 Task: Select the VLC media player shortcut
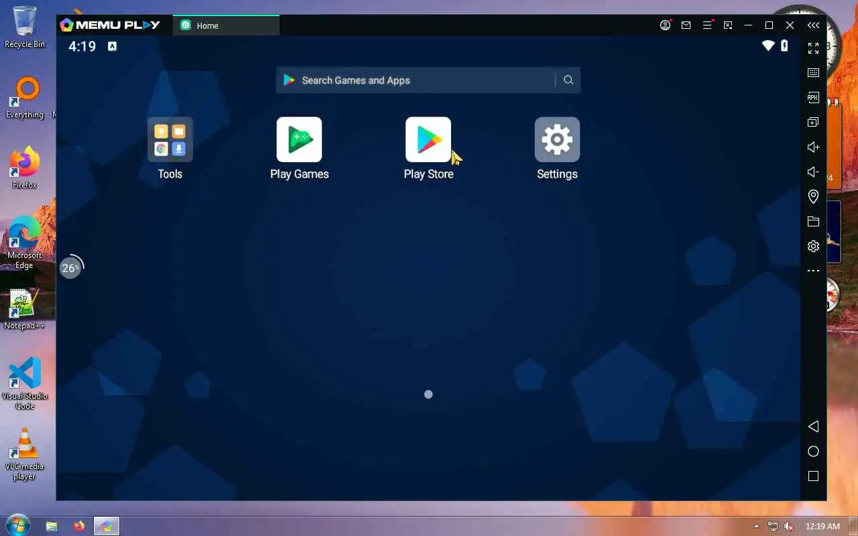tap(25, 455)
